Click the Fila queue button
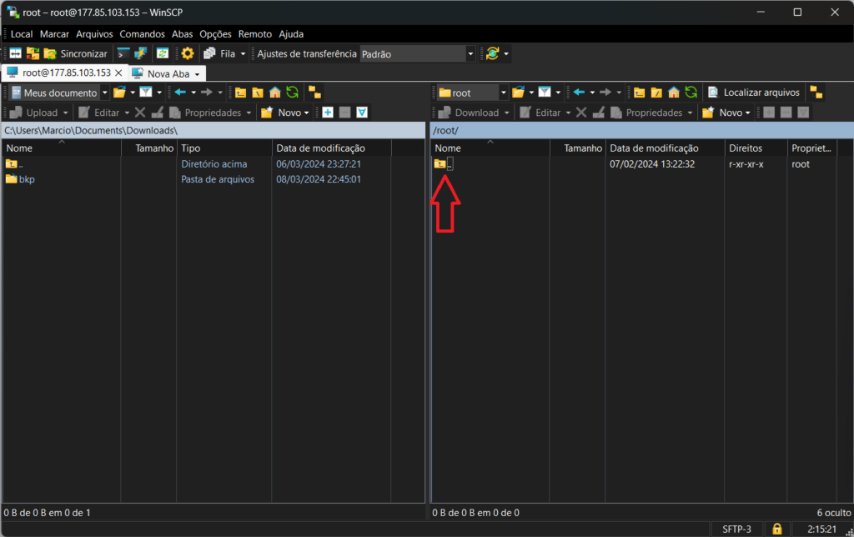This screenshot has height=537, width=854. coord(219,53)
